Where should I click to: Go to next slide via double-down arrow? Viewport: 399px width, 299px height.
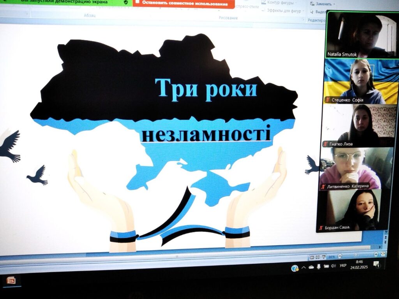click(x=385, y=241)
